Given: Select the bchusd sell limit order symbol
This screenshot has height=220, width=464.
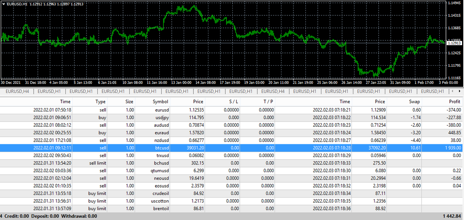Looking at the screenshot, I should click(x=161, y=163).
